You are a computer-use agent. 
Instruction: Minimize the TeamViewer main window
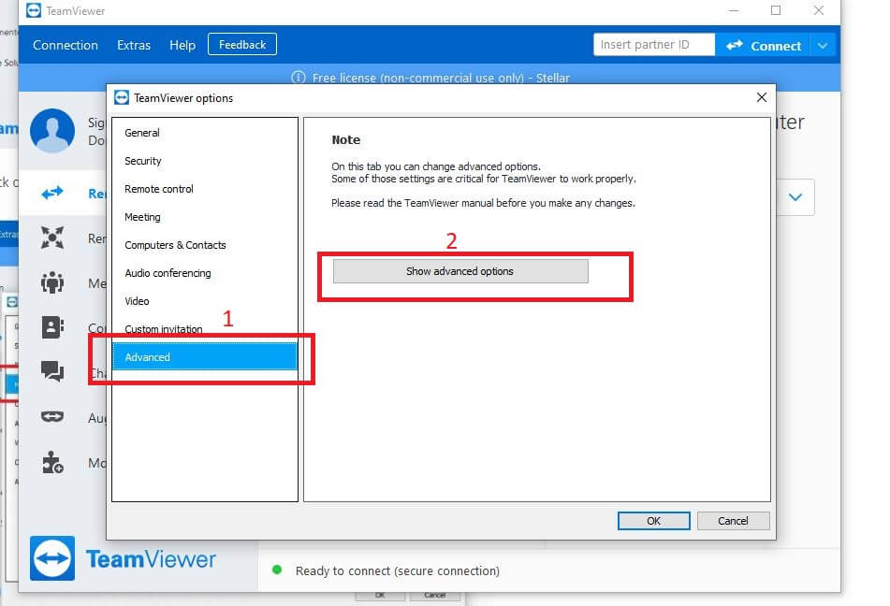pyautogui.click(x=734, y=10)
